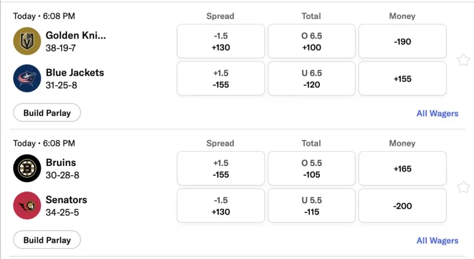Viewport: 474px width, 259px height.
Task: Favorite the Golden Knights vs Blue Jackets game
Action: point(463,60)
